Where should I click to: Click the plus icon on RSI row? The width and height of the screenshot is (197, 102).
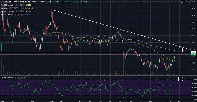pos(20,77)
